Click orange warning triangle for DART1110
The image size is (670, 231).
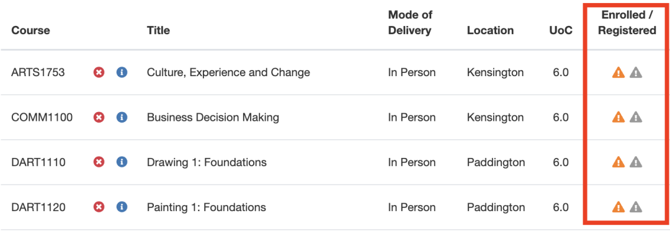coord(619,162)
